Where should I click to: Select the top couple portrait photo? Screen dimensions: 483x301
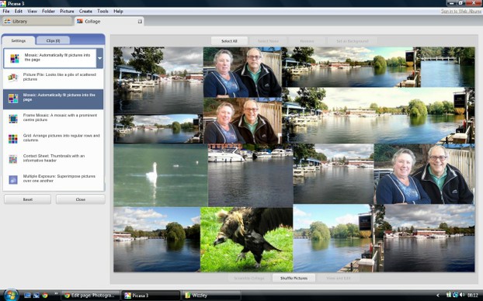242,72
